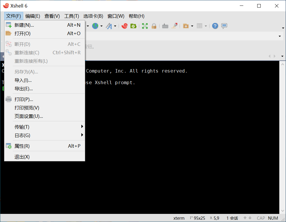This screenshot has width=286, height=222.
Task: Click the status bar down arrow icon
Action: (x=250, y=218)
